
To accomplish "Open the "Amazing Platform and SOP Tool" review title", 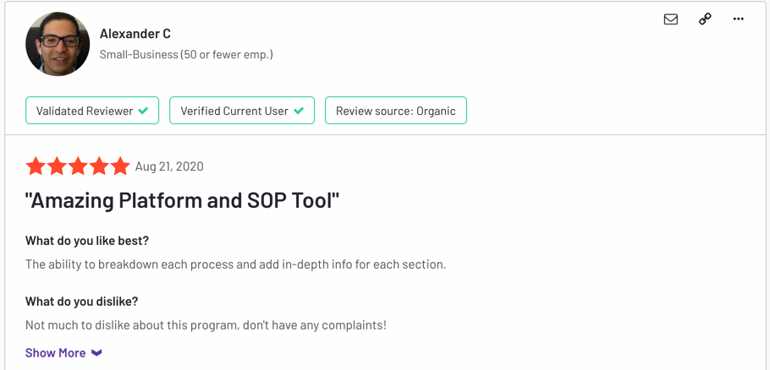I will (182, 201).
